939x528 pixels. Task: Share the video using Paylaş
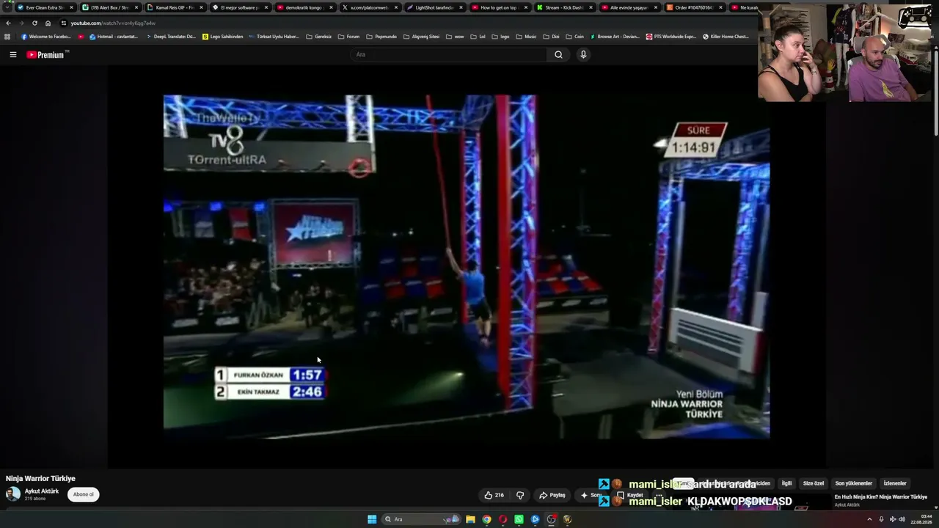pos(552,495)
